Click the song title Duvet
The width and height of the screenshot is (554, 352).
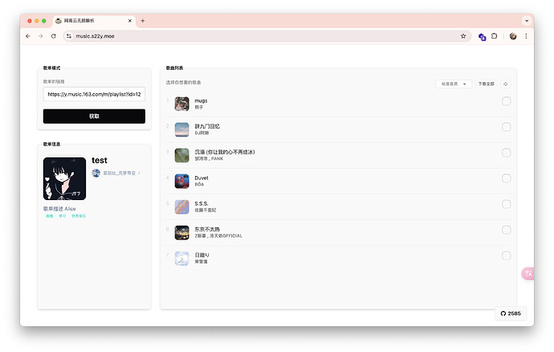pyautogui.click(x=202, y=178)
